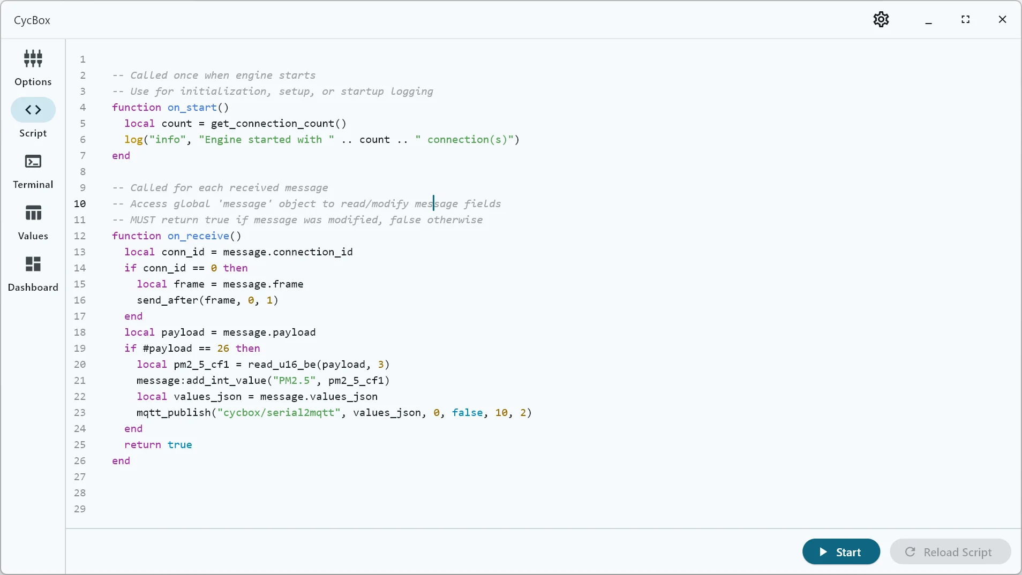Open the Terminal panel
1022x575 pixels.
(33, 171)
